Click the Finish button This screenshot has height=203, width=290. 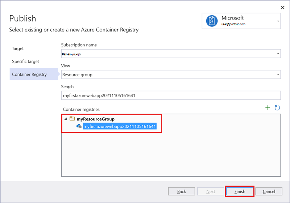(240, 191)
